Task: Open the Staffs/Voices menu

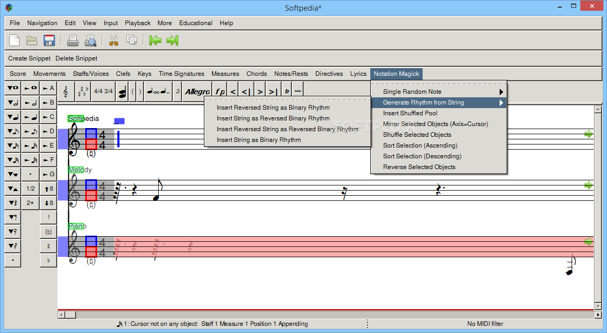Action: click(91, 74)
